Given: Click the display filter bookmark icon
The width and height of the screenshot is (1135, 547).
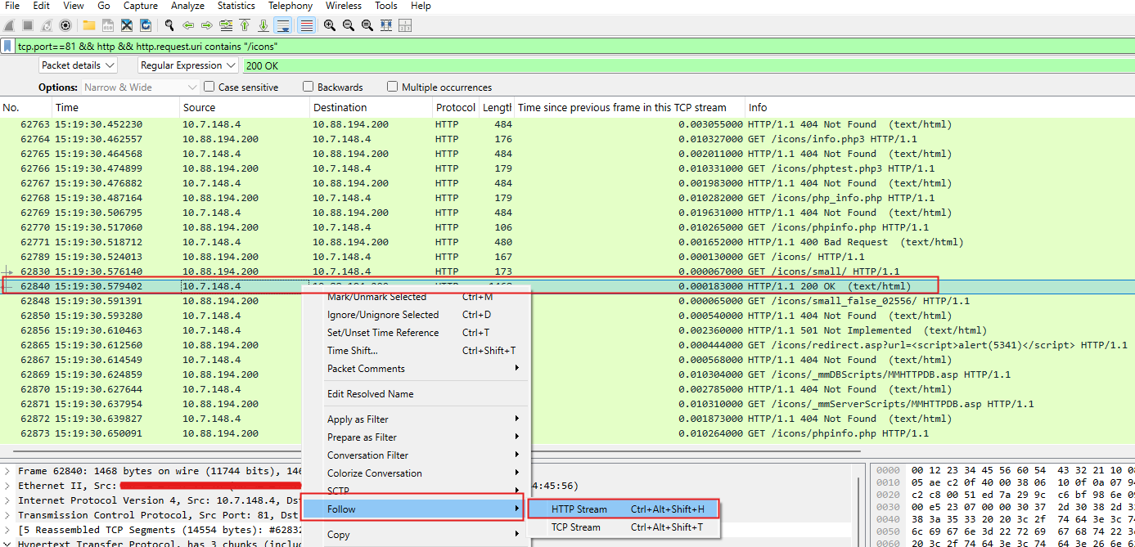Looking at the screenshot, I should click(x=8, y=47).
